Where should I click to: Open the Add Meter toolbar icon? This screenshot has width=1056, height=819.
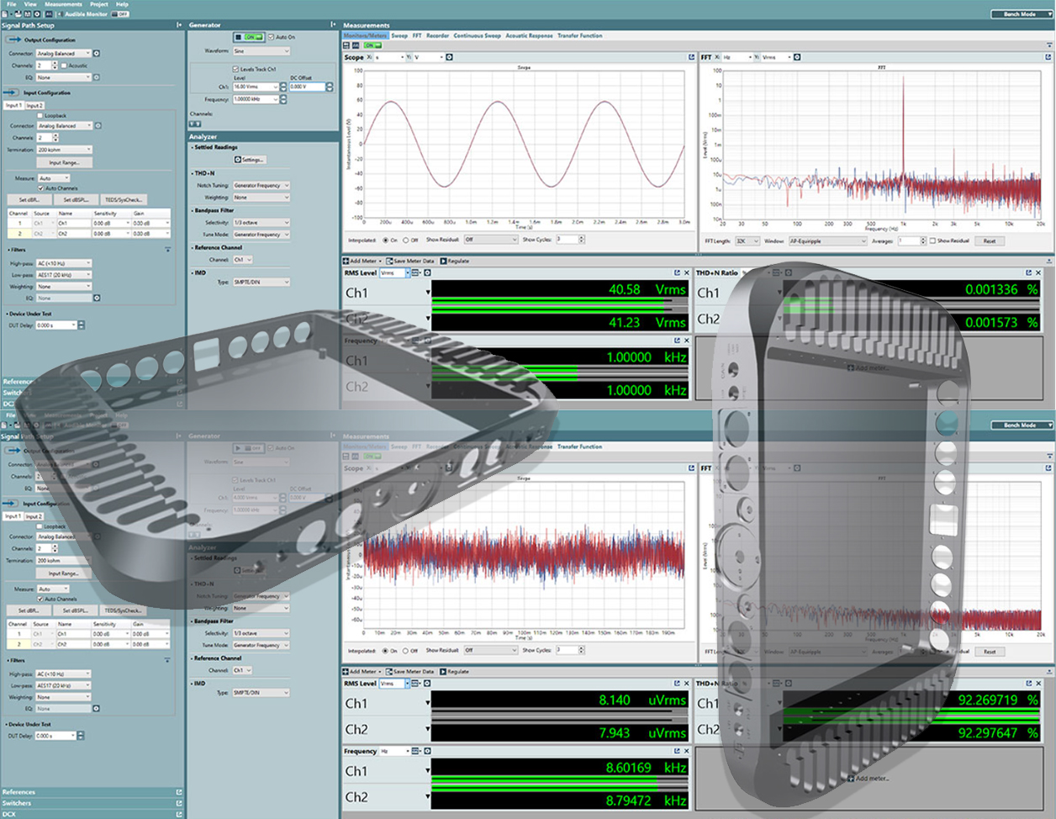[x=346, y=261]
